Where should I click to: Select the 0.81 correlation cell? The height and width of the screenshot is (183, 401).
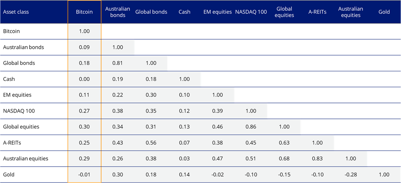117,63
